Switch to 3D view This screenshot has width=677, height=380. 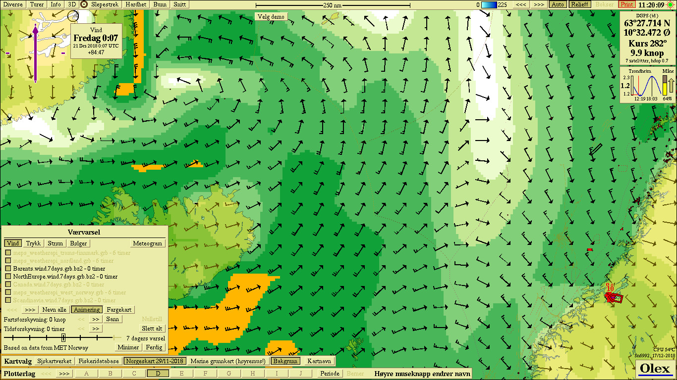coord(72,4)
